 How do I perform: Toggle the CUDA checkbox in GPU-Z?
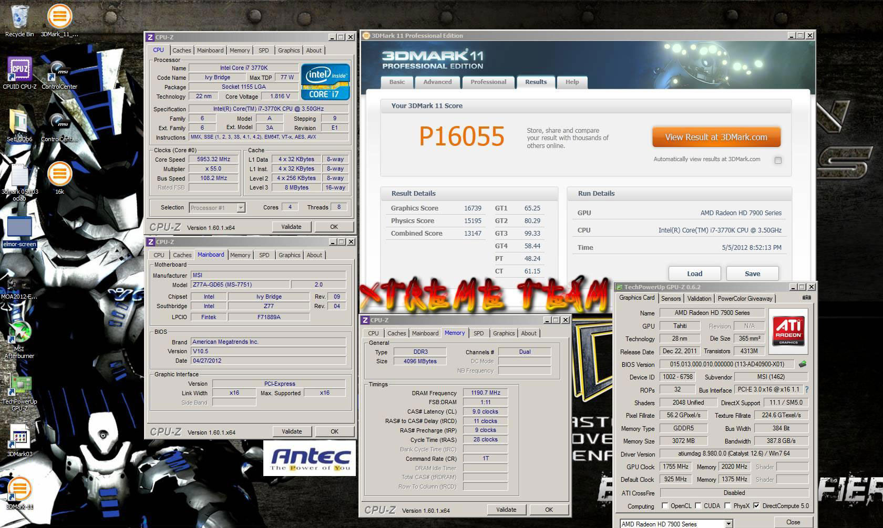698,506
